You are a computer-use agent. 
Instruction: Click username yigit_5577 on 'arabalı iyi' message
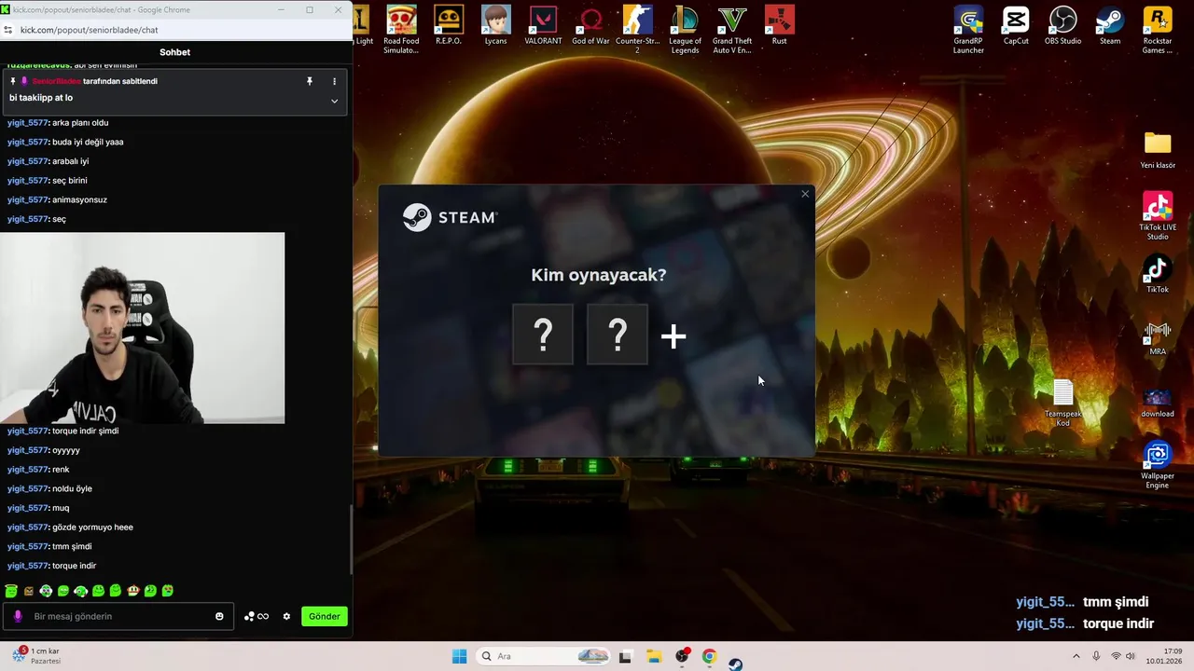pyautogui.click(x=27, y=161)
